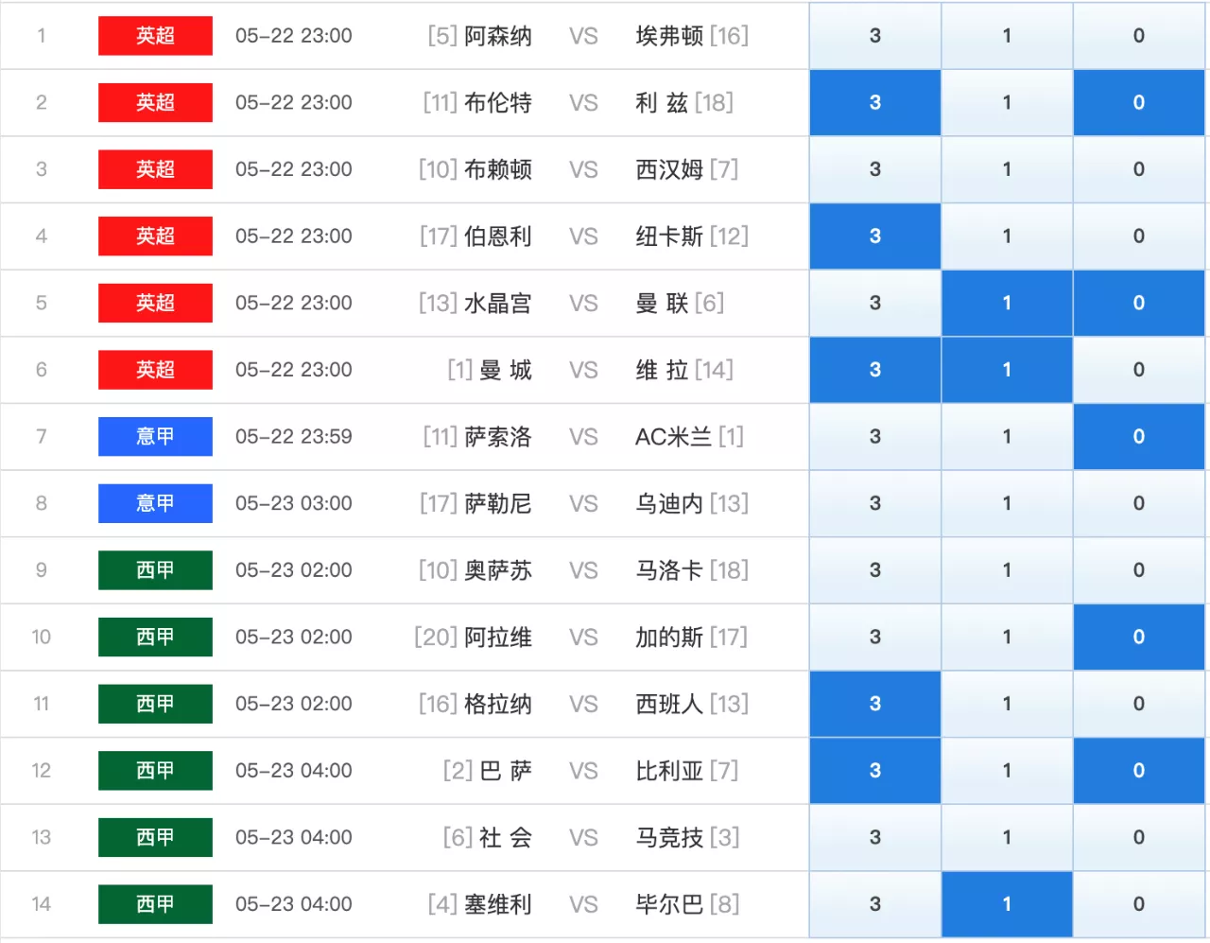Select 3 for 塞维利 vs 毕尔巴
Screen dimensions: 1210x943
pos(874,904)
